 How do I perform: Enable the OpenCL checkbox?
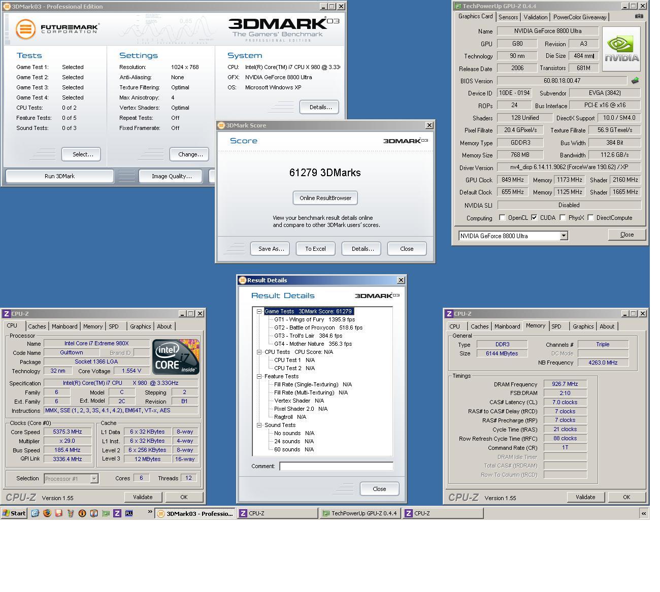tap(502, 218)
